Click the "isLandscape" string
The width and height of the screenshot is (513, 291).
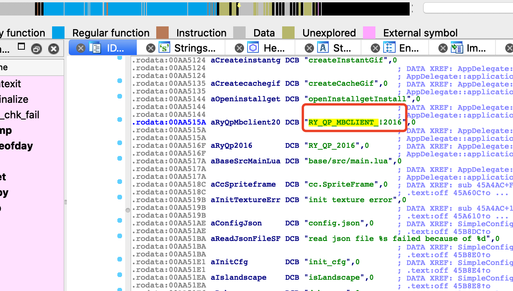337,277
